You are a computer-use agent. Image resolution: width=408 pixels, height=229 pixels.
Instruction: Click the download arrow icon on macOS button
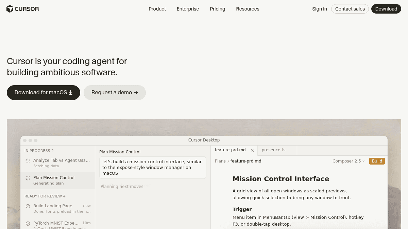(x=71, y=93)
